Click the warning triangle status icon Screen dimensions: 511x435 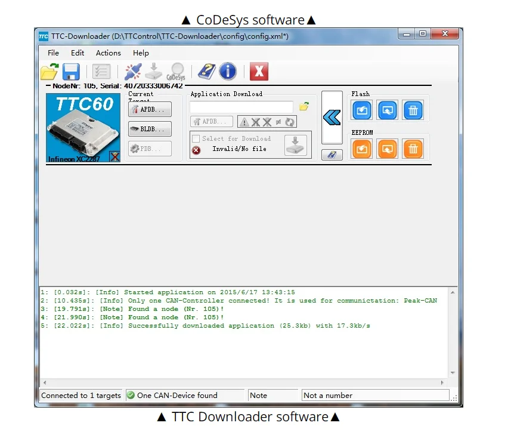click(x=244, y=122)
